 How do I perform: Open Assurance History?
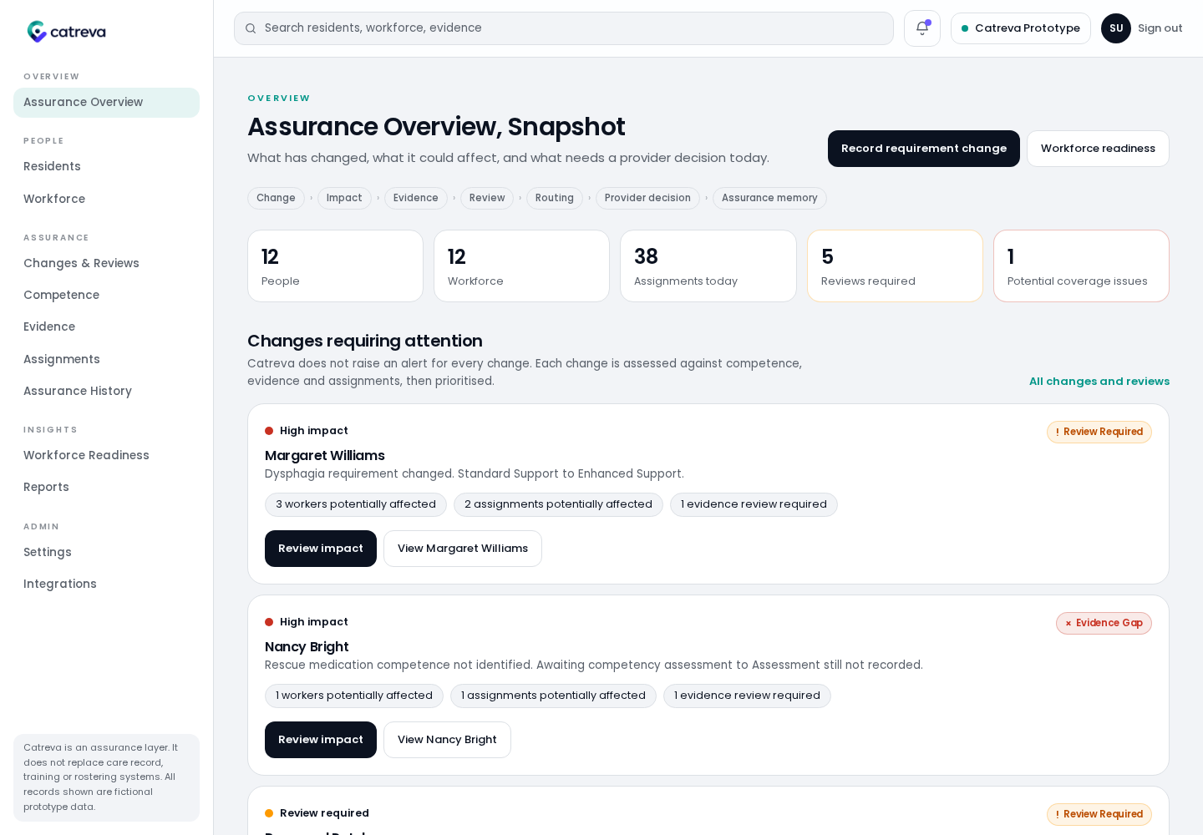pyautogui.click(x=106, y=392)
